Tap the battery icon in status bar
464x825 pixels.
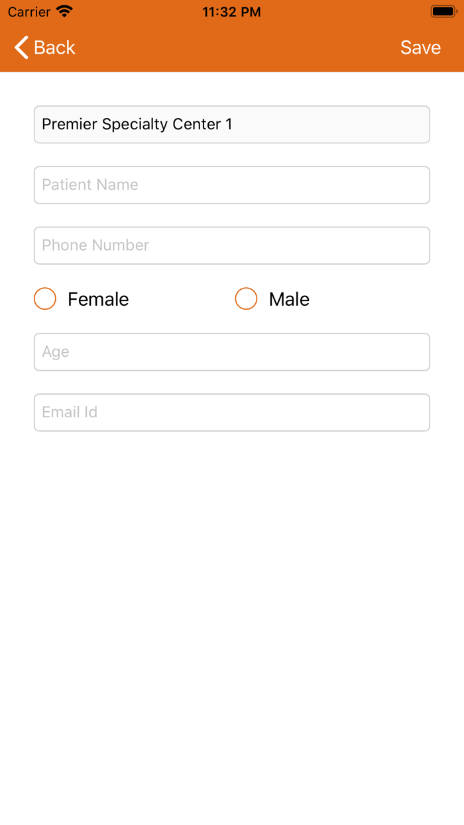tap(443, 11)
